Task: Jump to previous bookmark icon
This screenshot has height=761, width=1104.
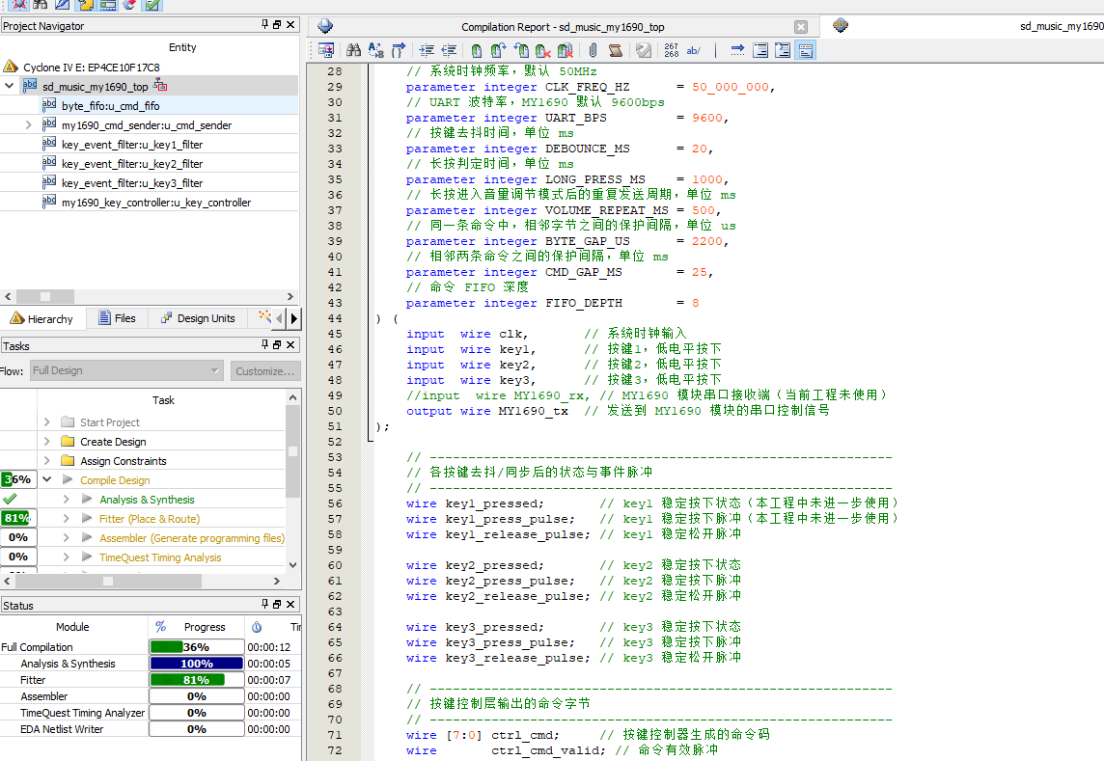Action: [521, 50]
